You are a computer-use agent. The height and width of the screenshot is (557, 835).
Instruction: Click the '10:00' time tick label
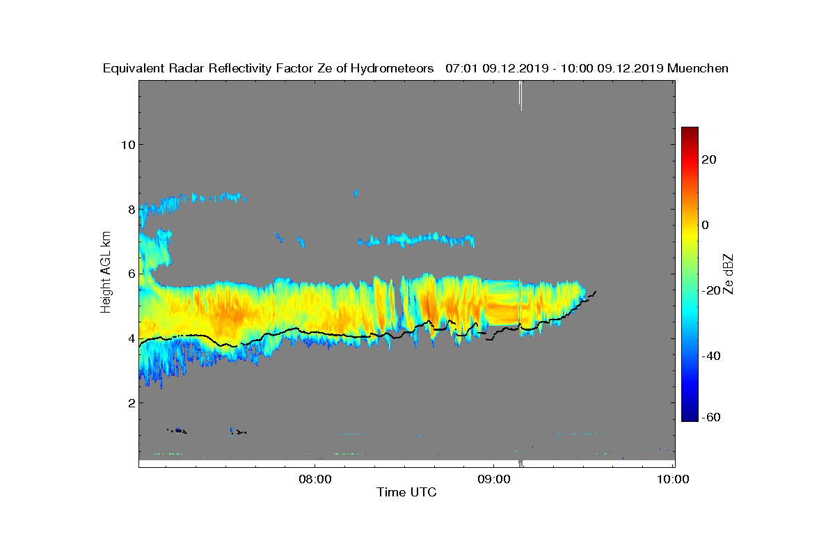point(673,479)
